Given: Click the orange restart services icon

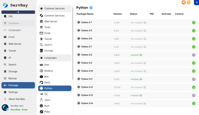Looking at the screenshot, I should click(189, 2).
